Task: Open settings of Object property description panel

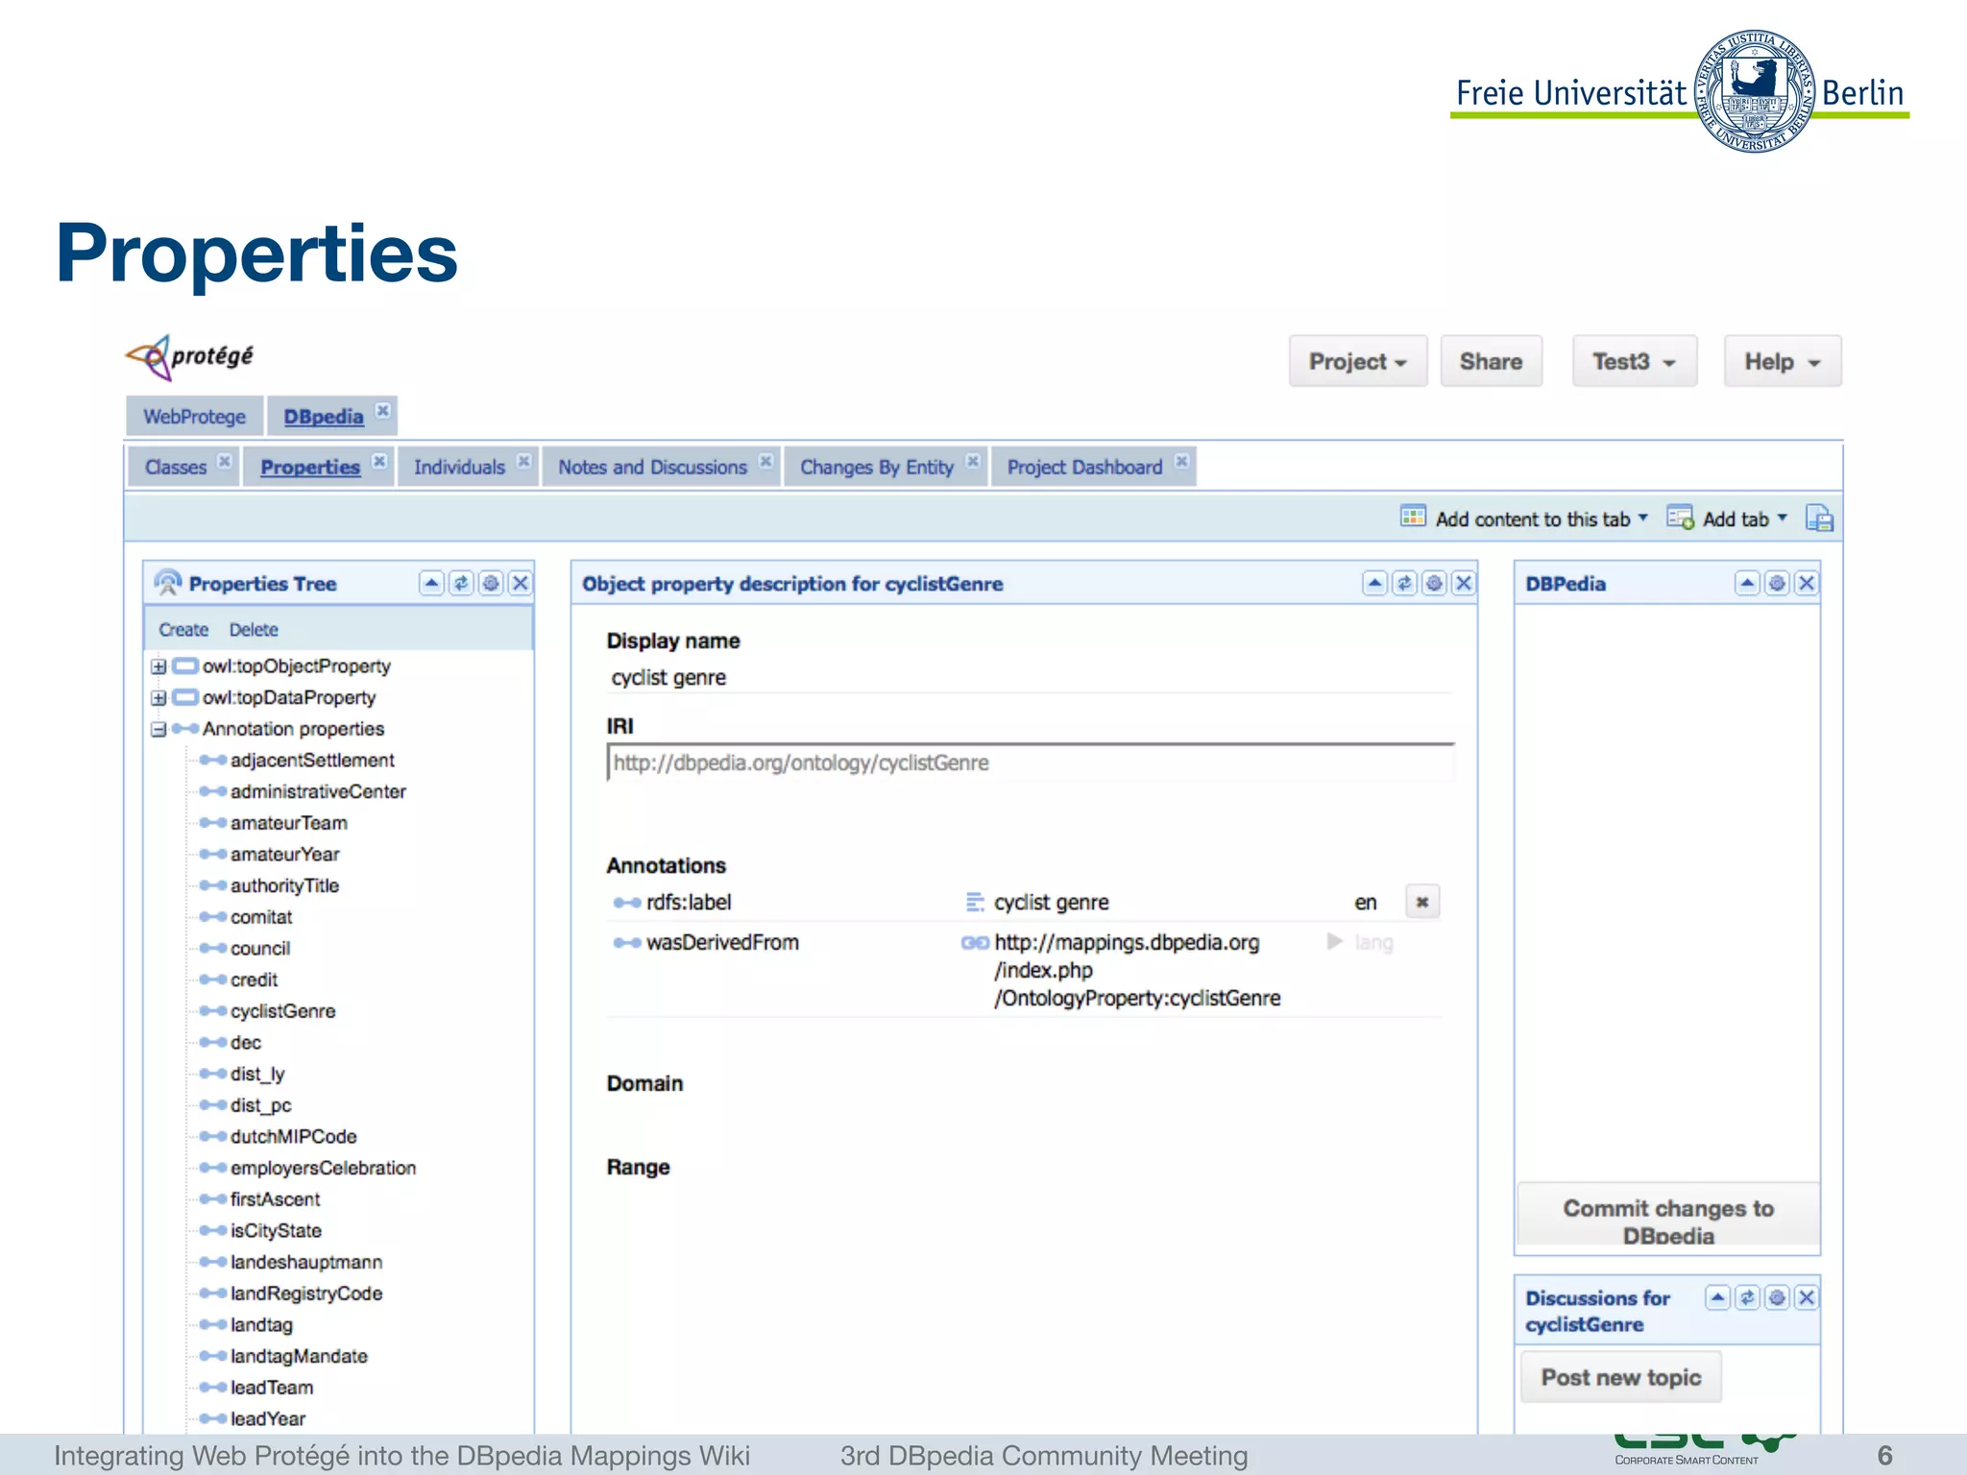Action: coord(1435,584)
